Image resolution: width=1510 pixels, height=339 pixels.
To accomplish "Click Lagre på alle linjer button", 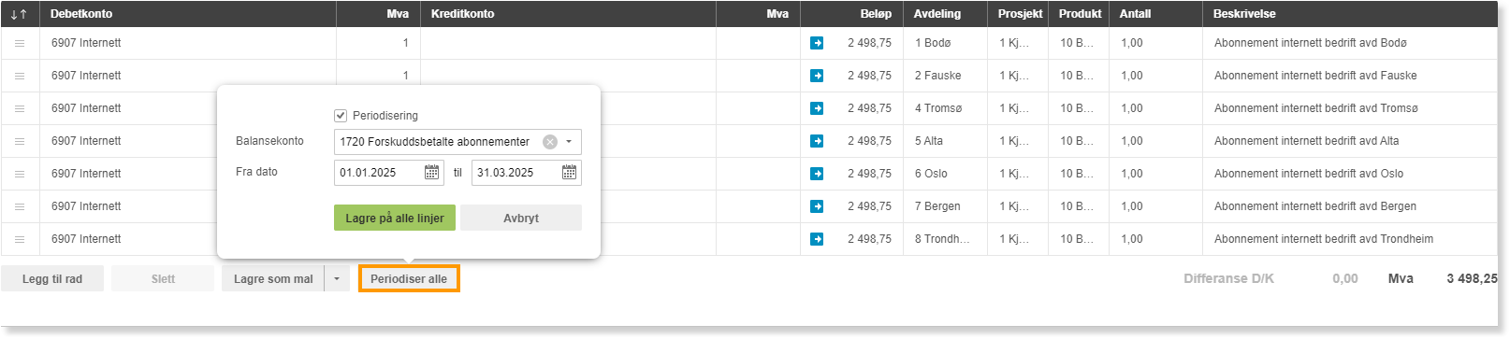I will (395, 218).
